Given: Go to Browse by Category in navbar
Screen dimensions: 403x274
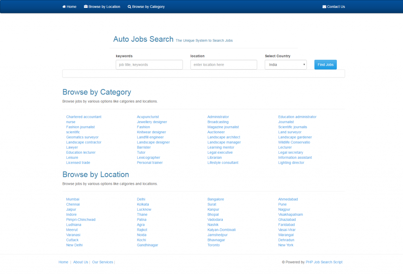Looking at the screenshot, I should (146, 7).
